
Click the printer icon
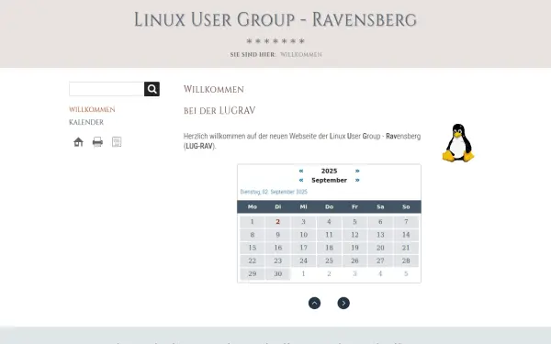coord(97,142)
